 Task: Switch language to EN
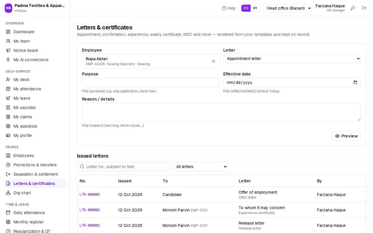[x=246, y=8]
